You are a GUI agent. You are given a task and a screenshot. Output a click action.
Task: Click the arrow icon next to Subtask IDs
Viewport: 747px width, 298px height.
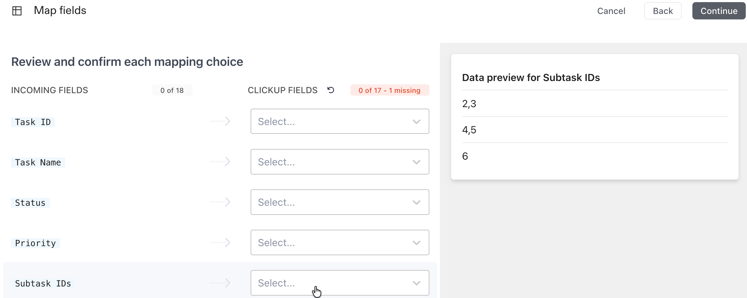coord(220,283)
